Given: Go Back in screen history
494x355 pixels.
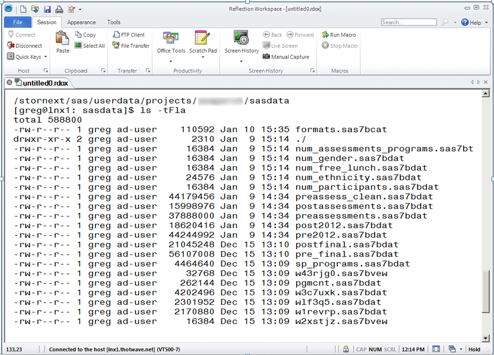Looking at the screenshot, I should [x=273, y=34].
